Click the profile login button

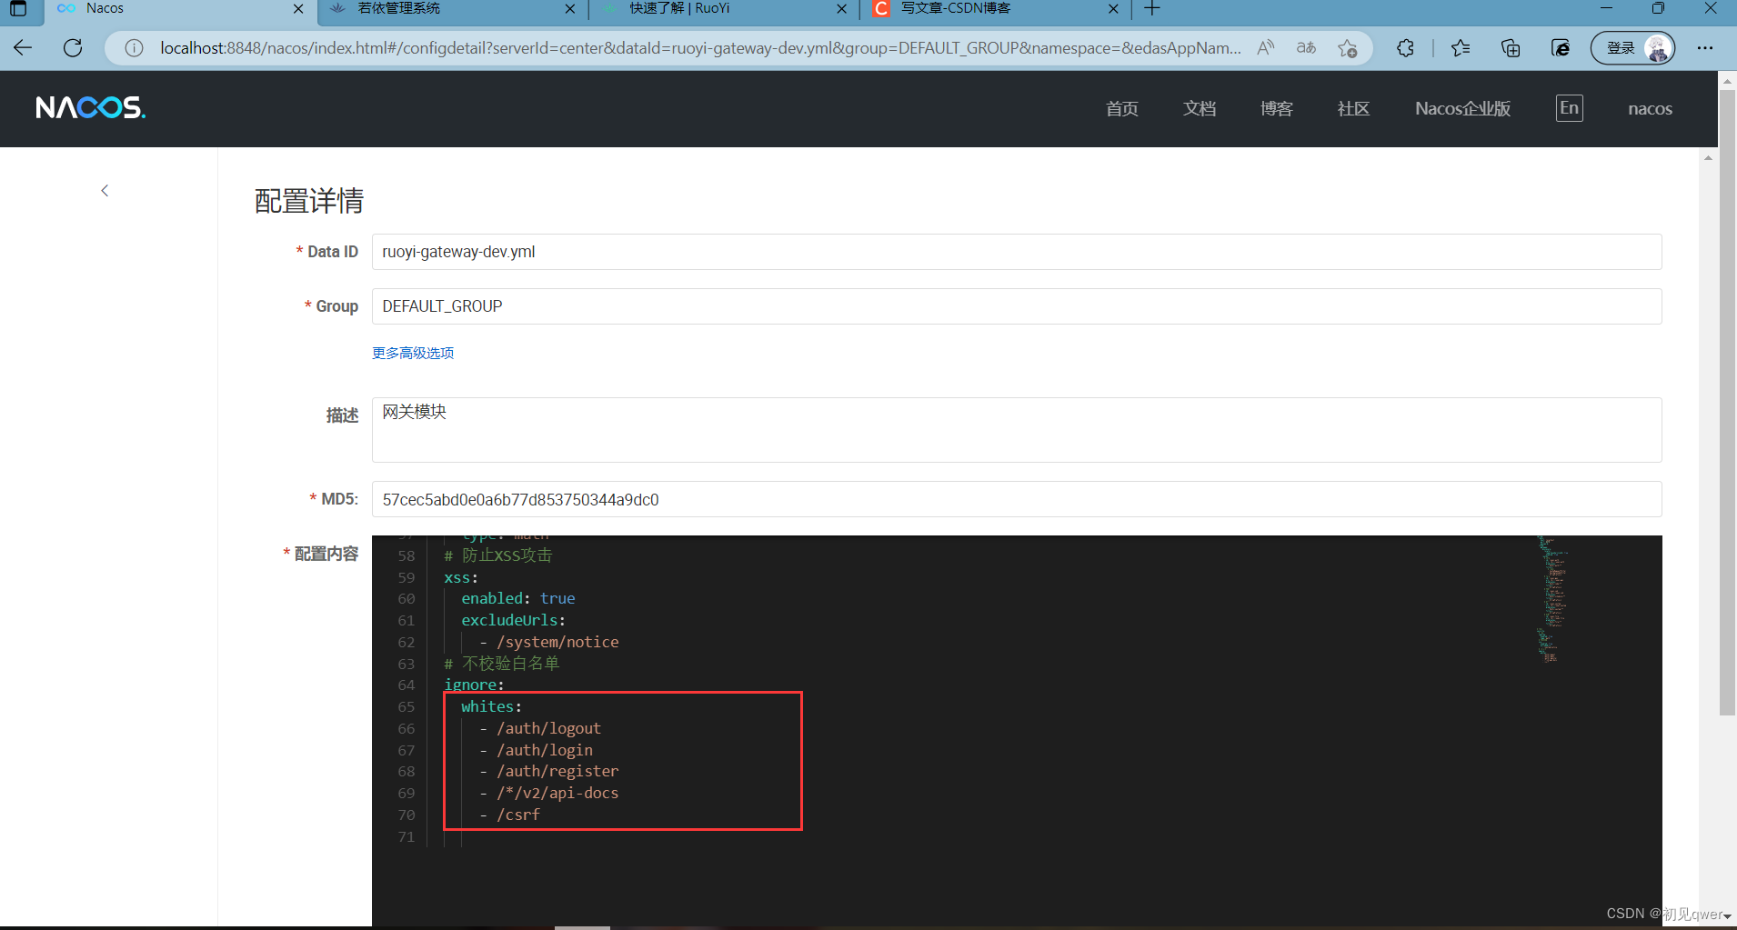(1632, 48)
